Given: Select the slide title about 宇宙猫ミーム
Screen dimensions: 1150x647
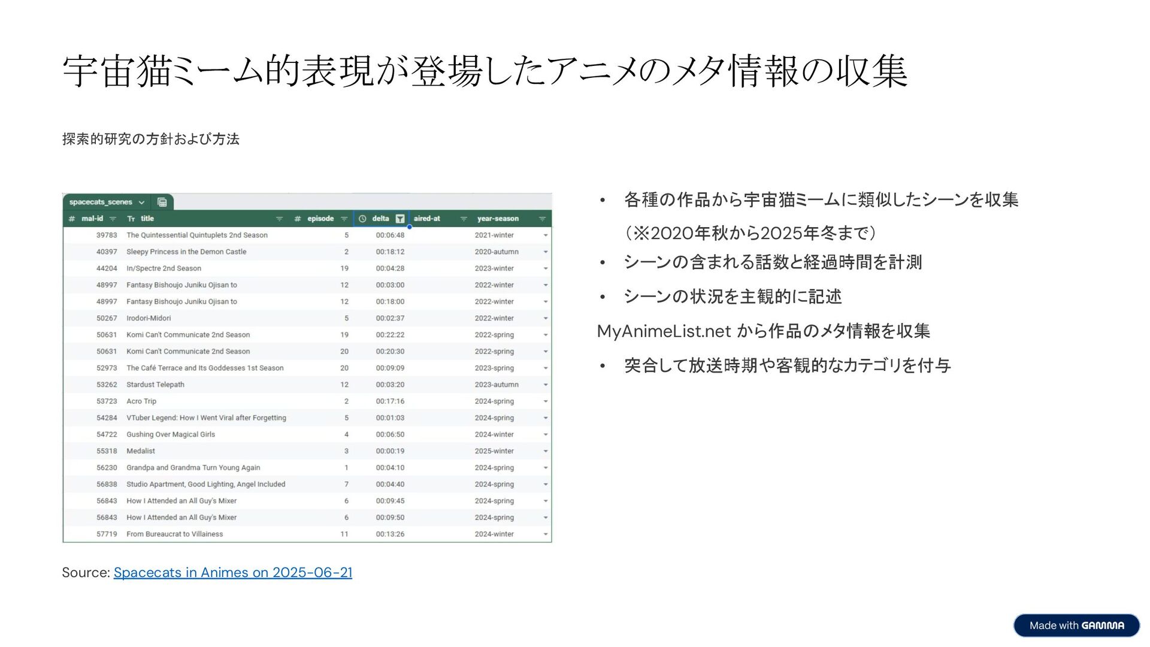Looking at the screenshot, I should click(485, 71).
